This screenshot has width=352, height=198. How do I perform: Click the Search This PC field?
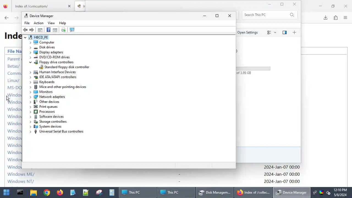[269, 15]
